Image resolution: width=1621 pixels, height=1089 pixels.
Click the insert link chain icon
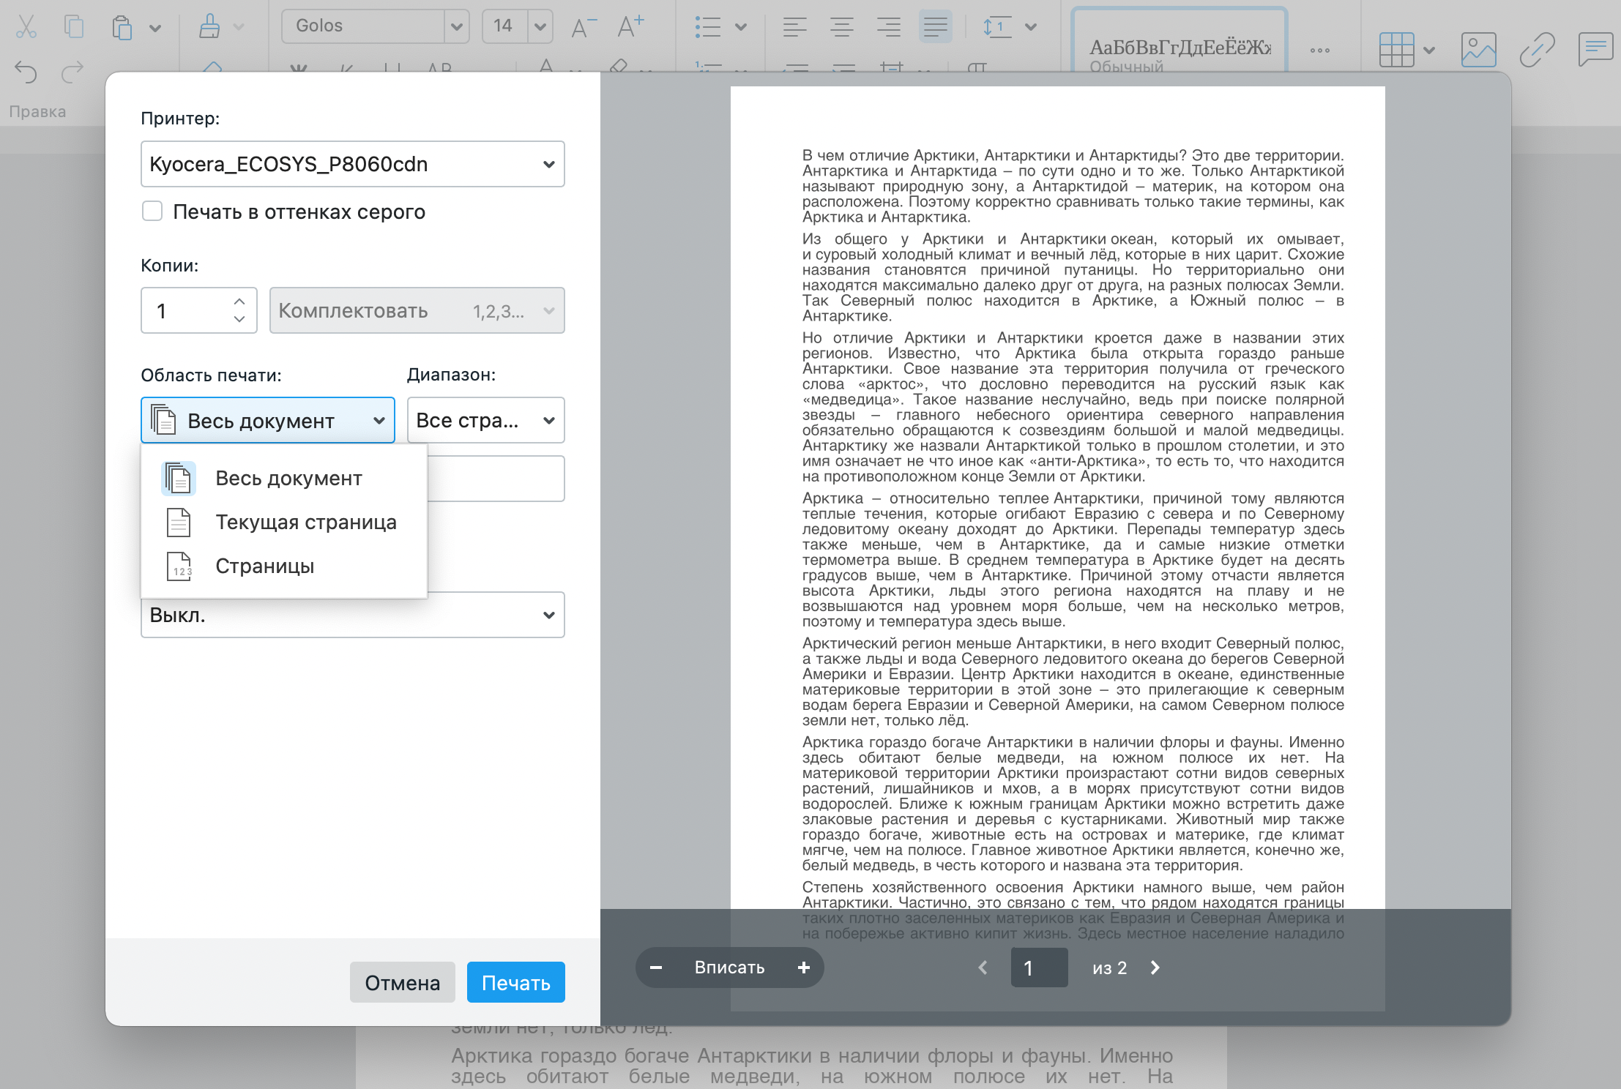click(x=1537, y=50)
